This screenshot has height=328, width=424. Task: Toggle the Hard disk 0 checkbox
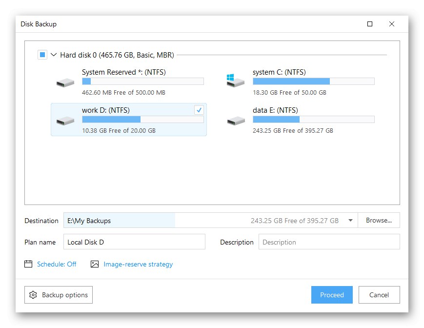(42, 55)
